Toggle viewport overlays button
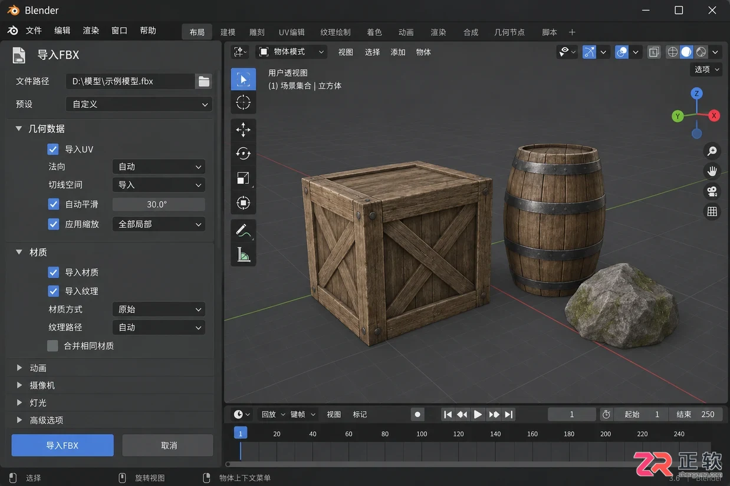Image resolution: width=730 pixels, height=486 pixels. pos(622,52)
